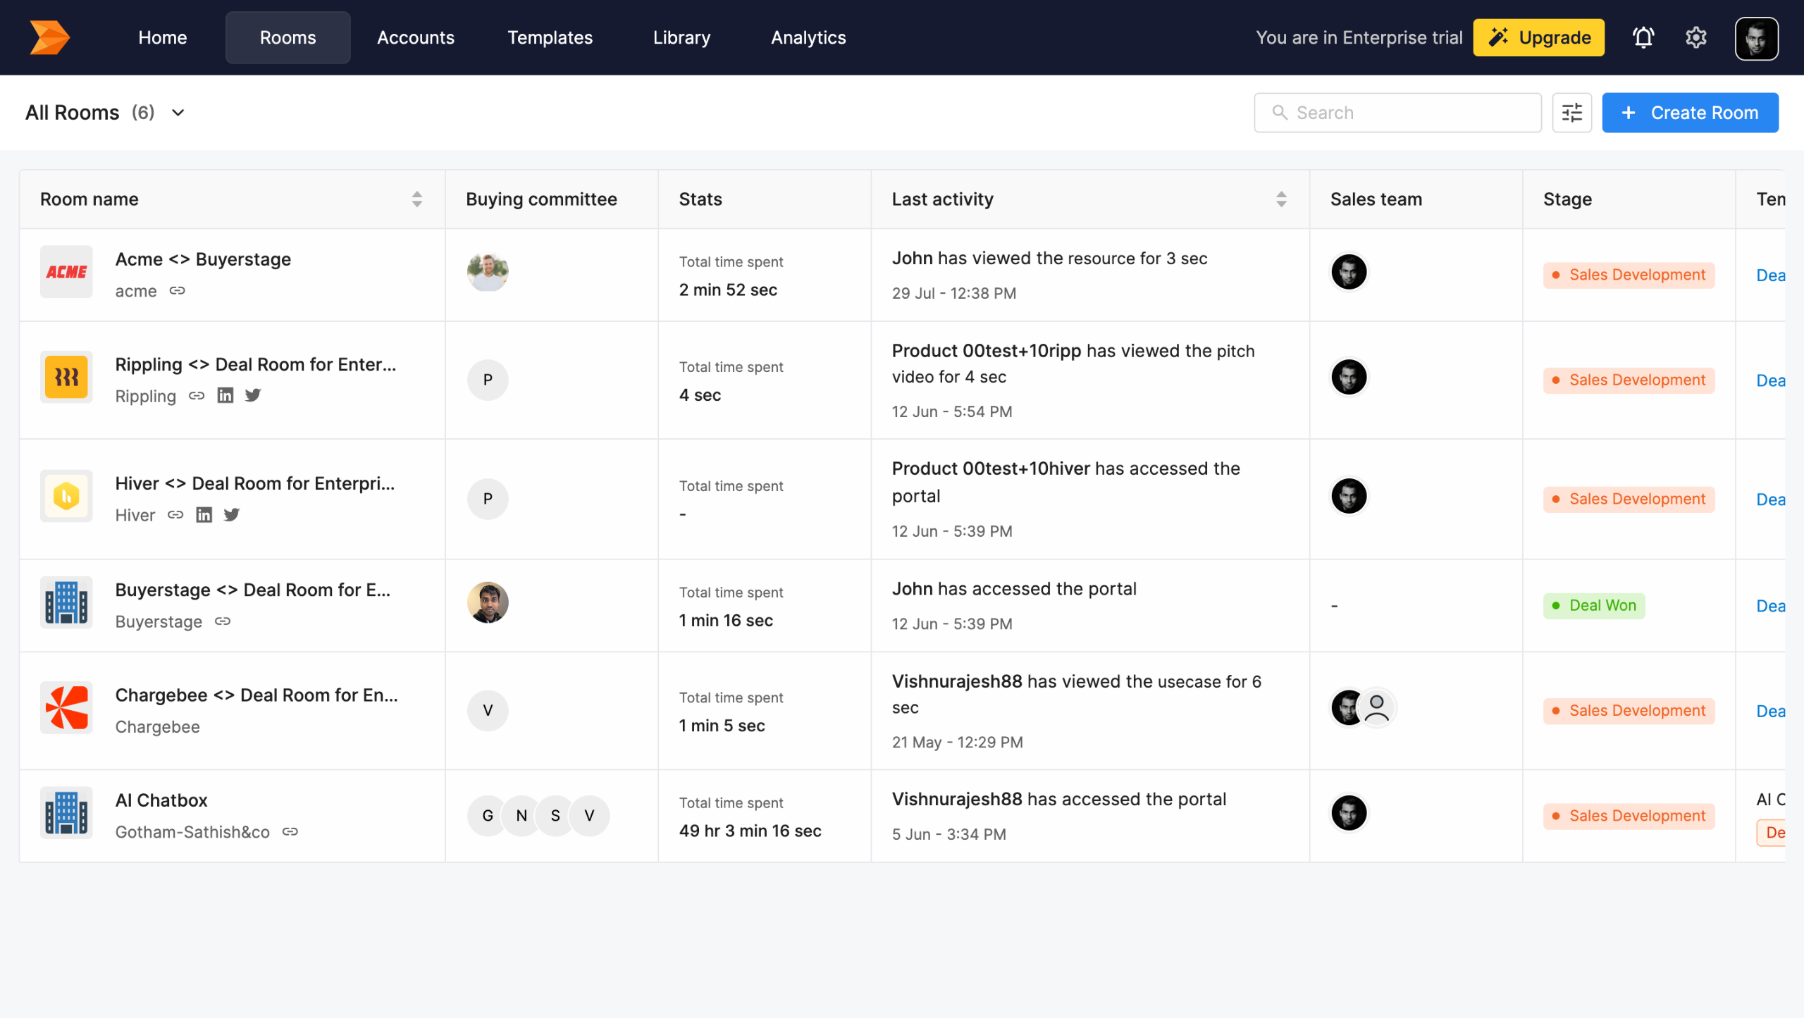Click the link icon next to Gotham-Sathish&co
The image size is (1804, 1018).
tap(290, 832)
